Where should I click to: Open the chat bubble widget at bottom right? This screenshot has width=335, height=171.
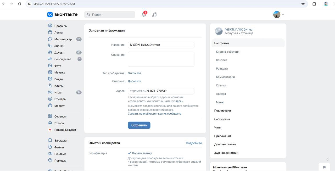324,167
